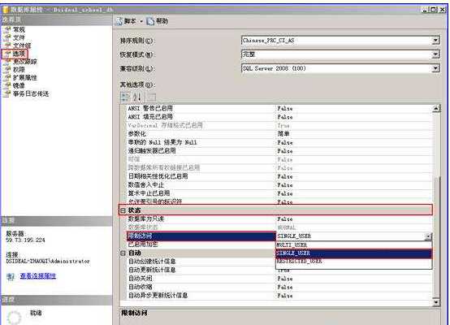The width and height of the screenshot is (450, 325).
Task: Click the False value of 自动收缩
Action: coord(284,287)
